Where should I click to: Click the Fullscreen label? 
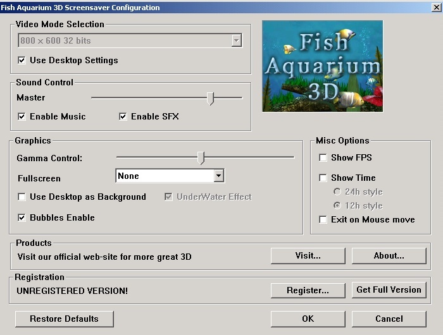[39, 178]
